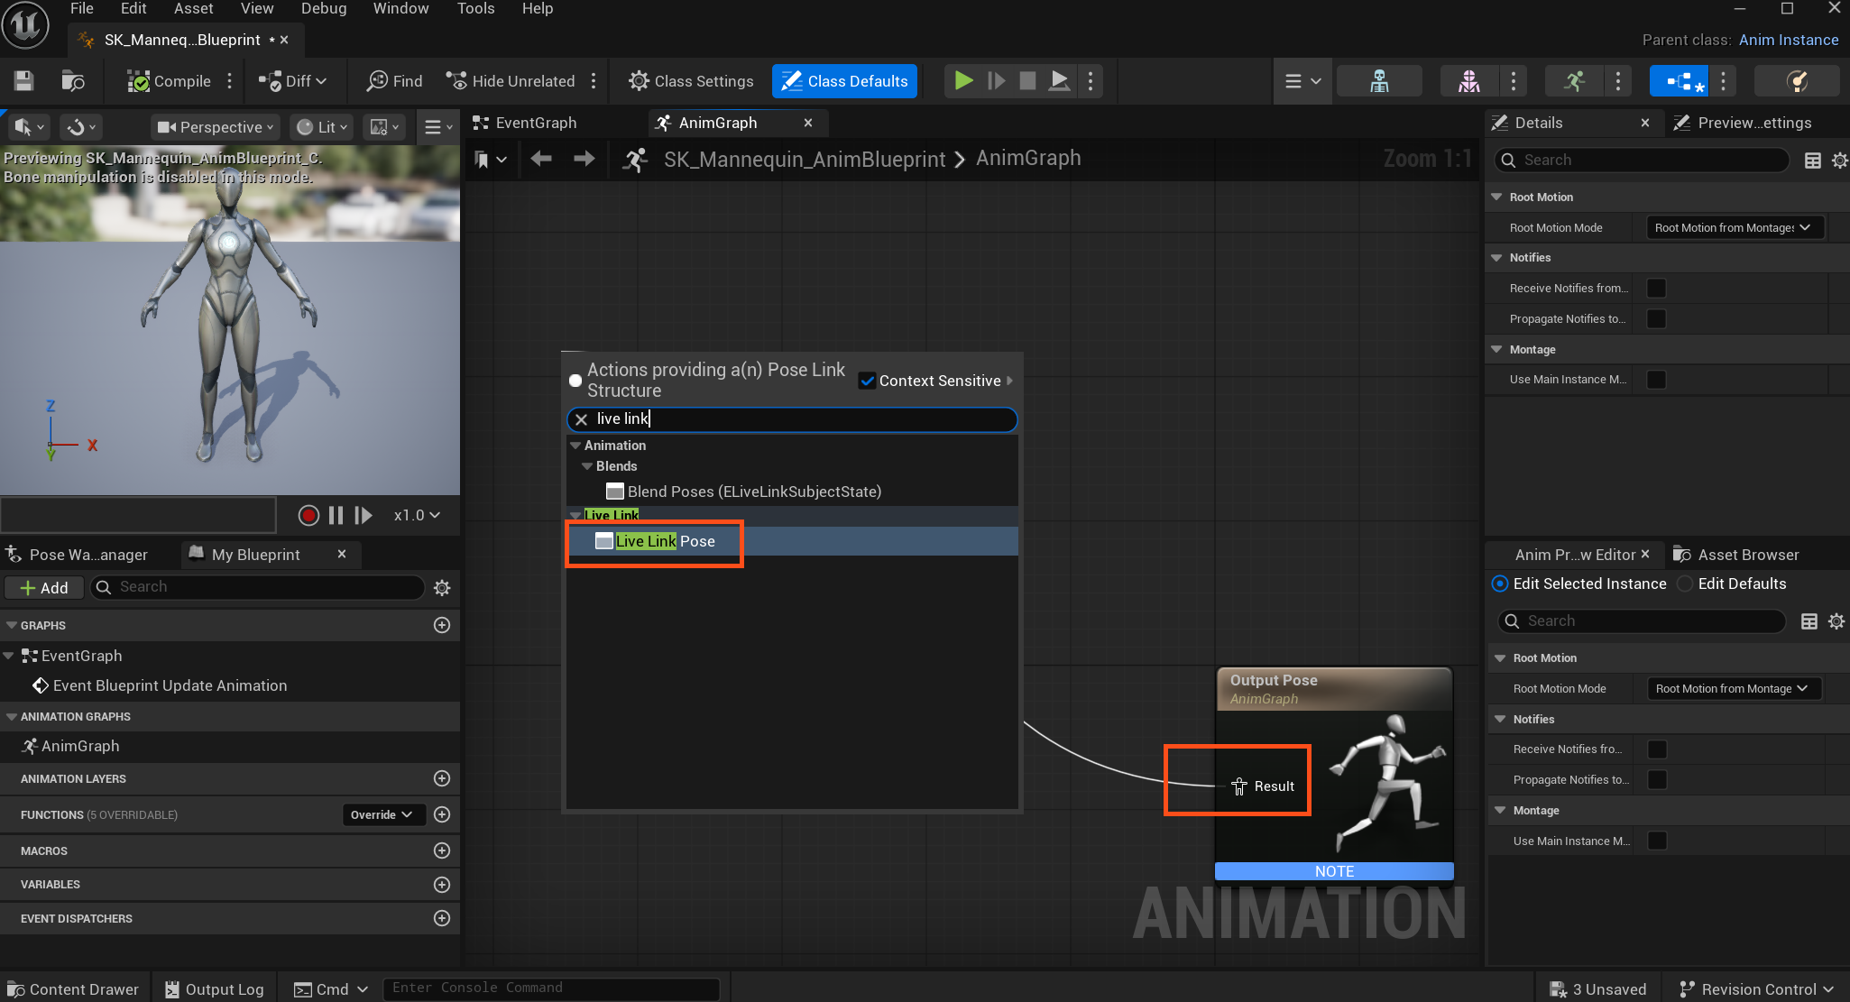Screen dimensions: 1850x1002
Task: Save the blueprint with the floppy disk icon
Action: pos(24,81)
